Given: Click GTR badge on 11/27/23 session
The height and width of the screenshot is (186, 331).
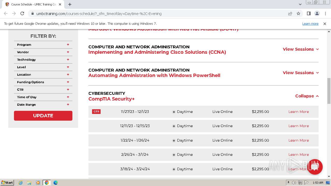Looking at the screenshot, I should pyautogui.click(x=96, y=112).
